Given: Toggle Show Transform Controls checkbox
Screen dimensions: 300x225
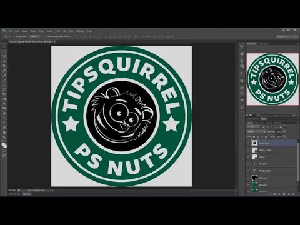Looking at the screenshot, I should click(x=45, y=37).
